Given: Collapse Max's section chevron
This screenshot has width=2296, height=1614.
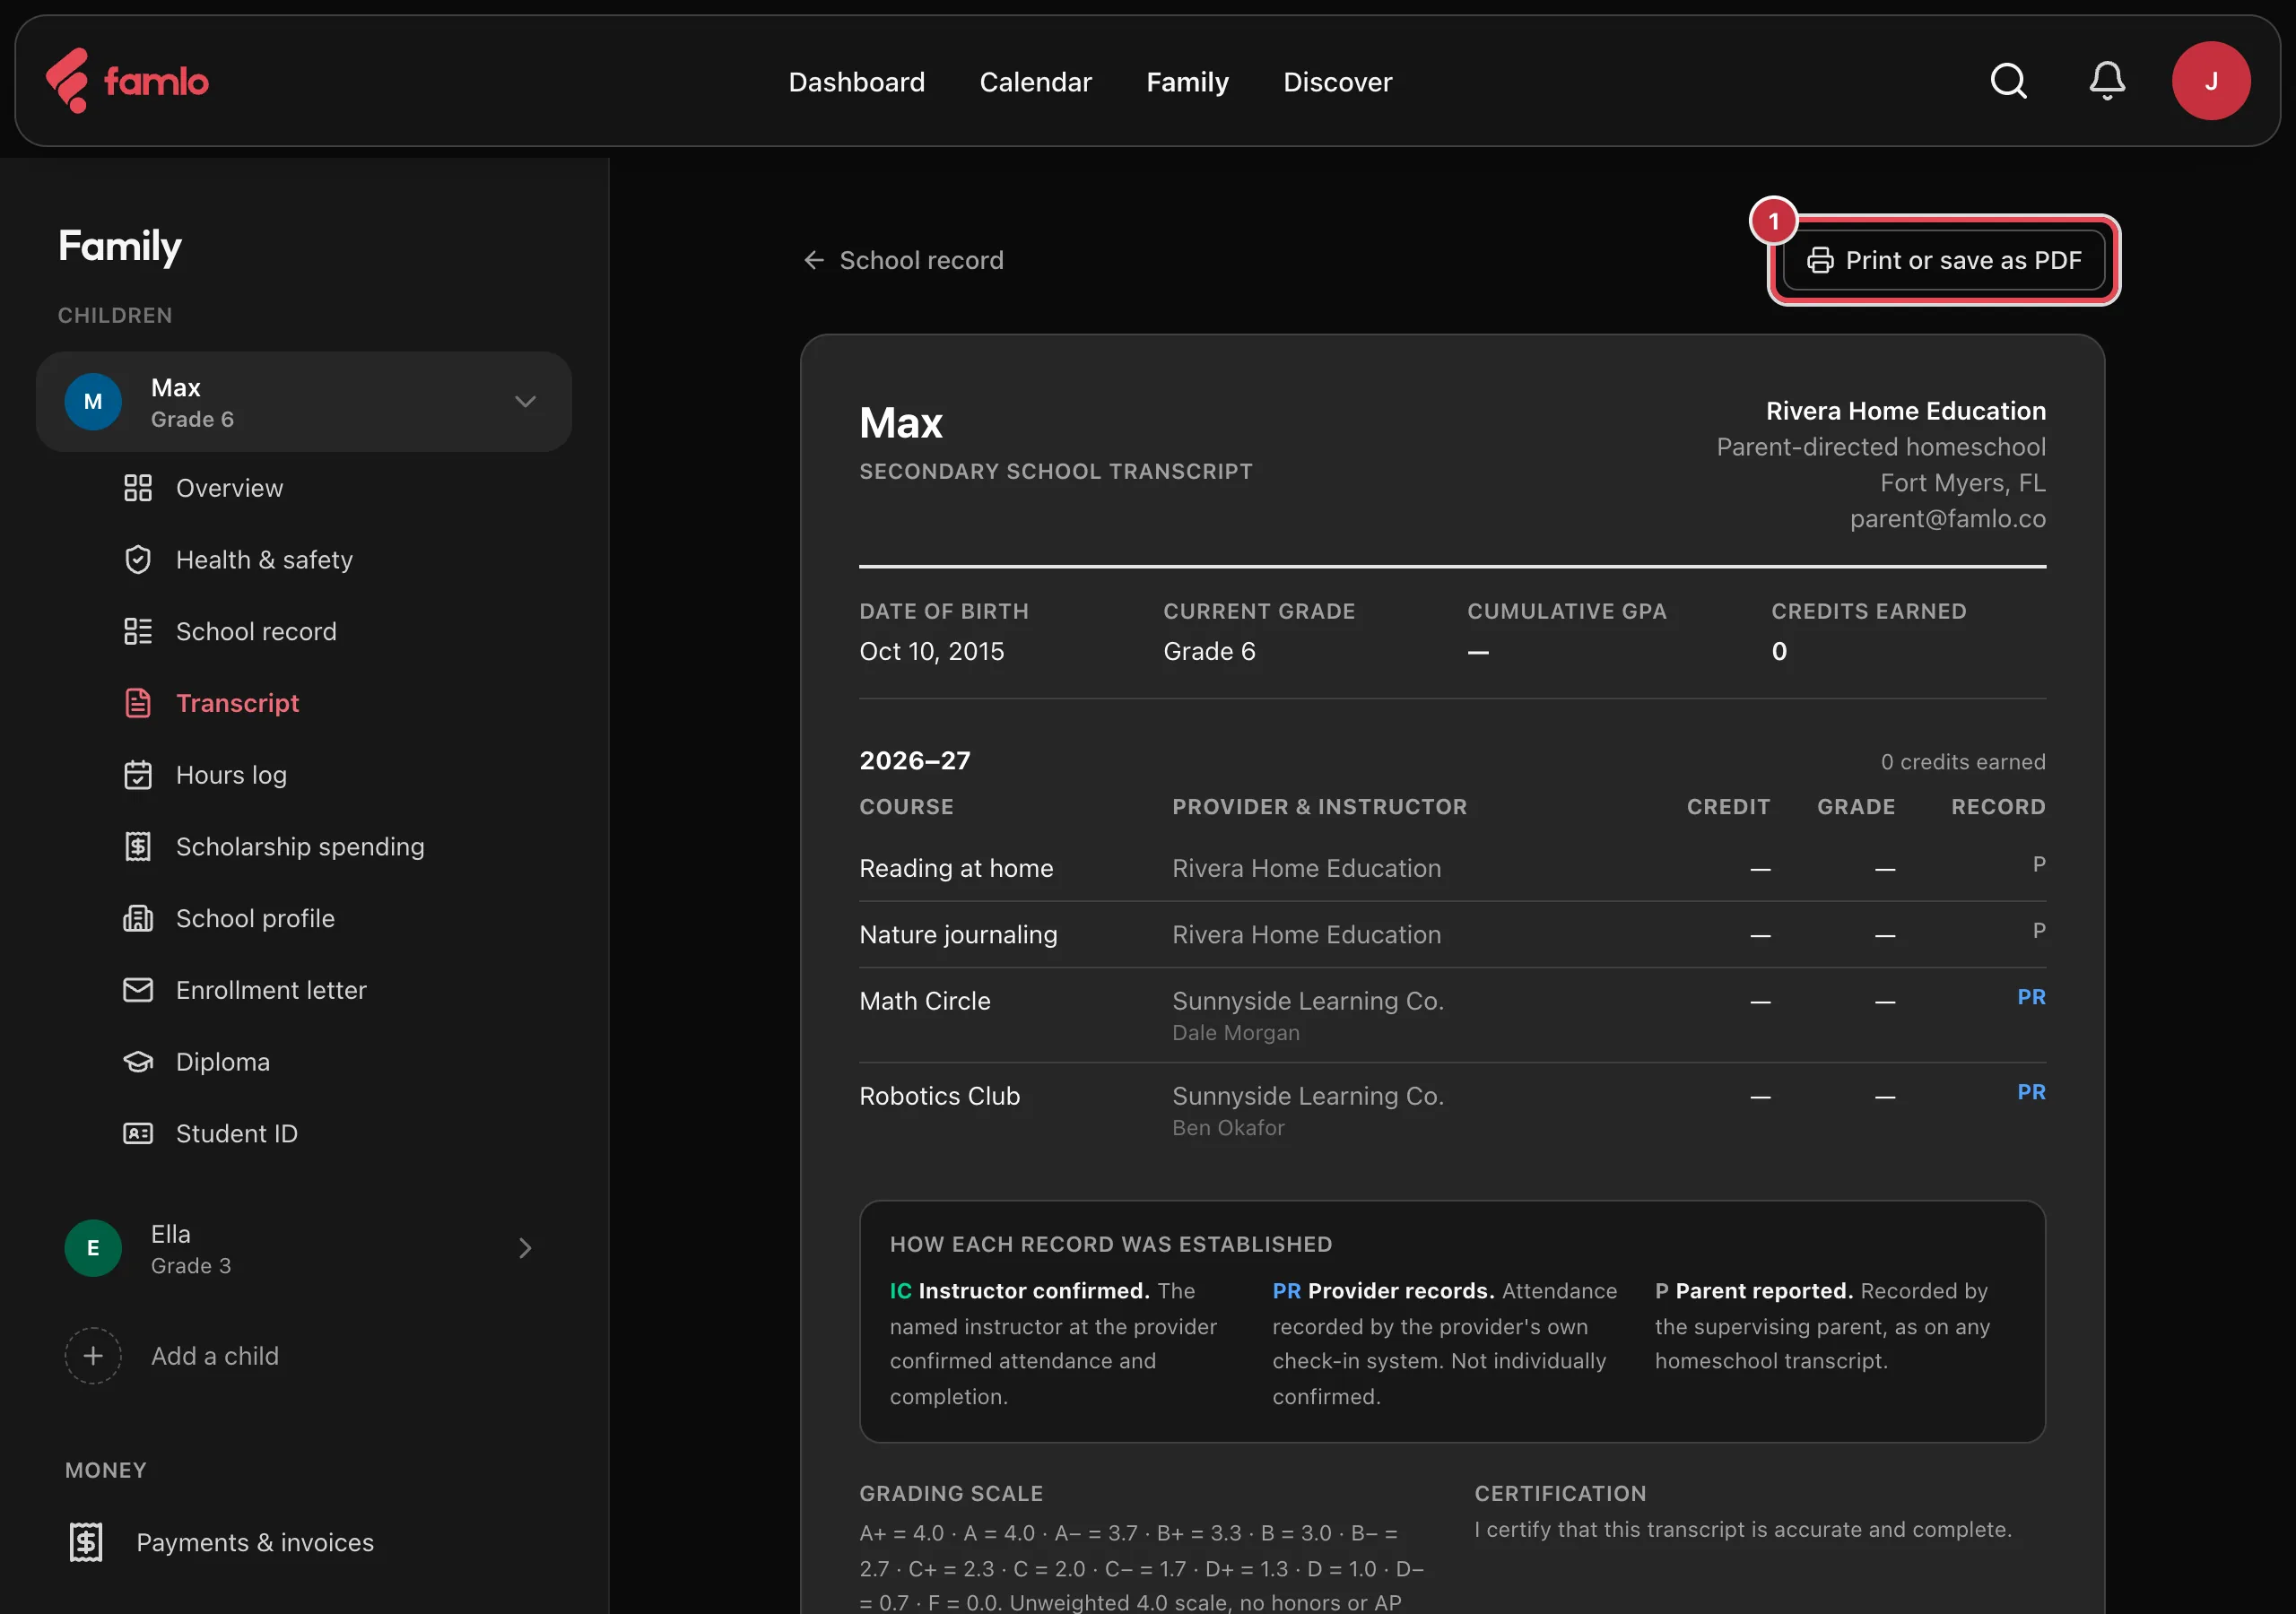Looking at the screenshot, I should tap(525, 402).
